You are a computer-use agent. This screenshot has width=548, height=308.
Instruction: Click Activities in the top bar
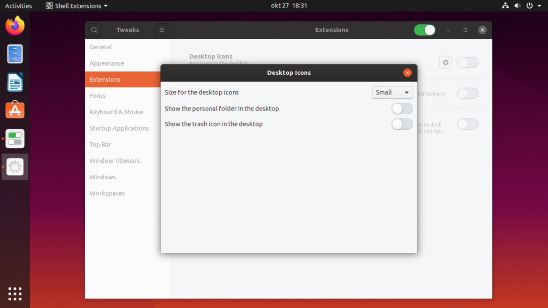click(18, 6)
